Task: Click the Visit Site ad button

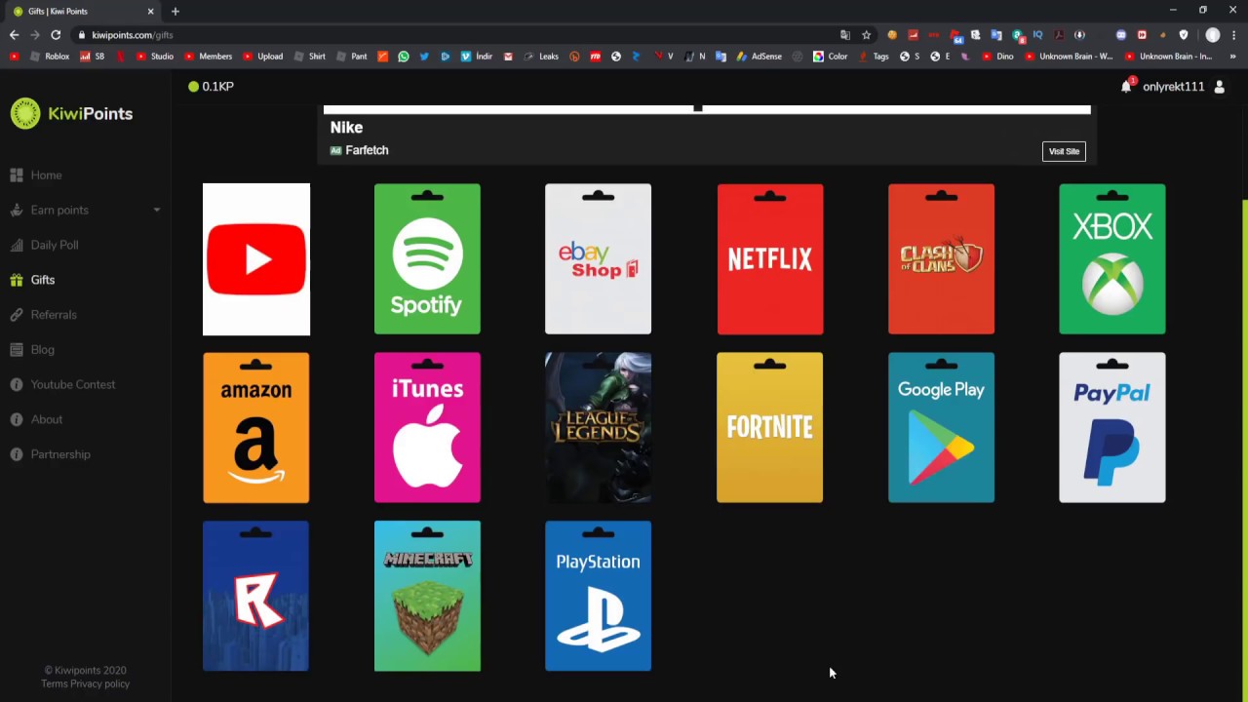Action: (x=1064, y=151)
